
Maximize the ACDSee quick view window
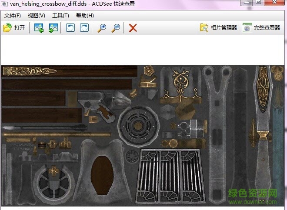258,3
